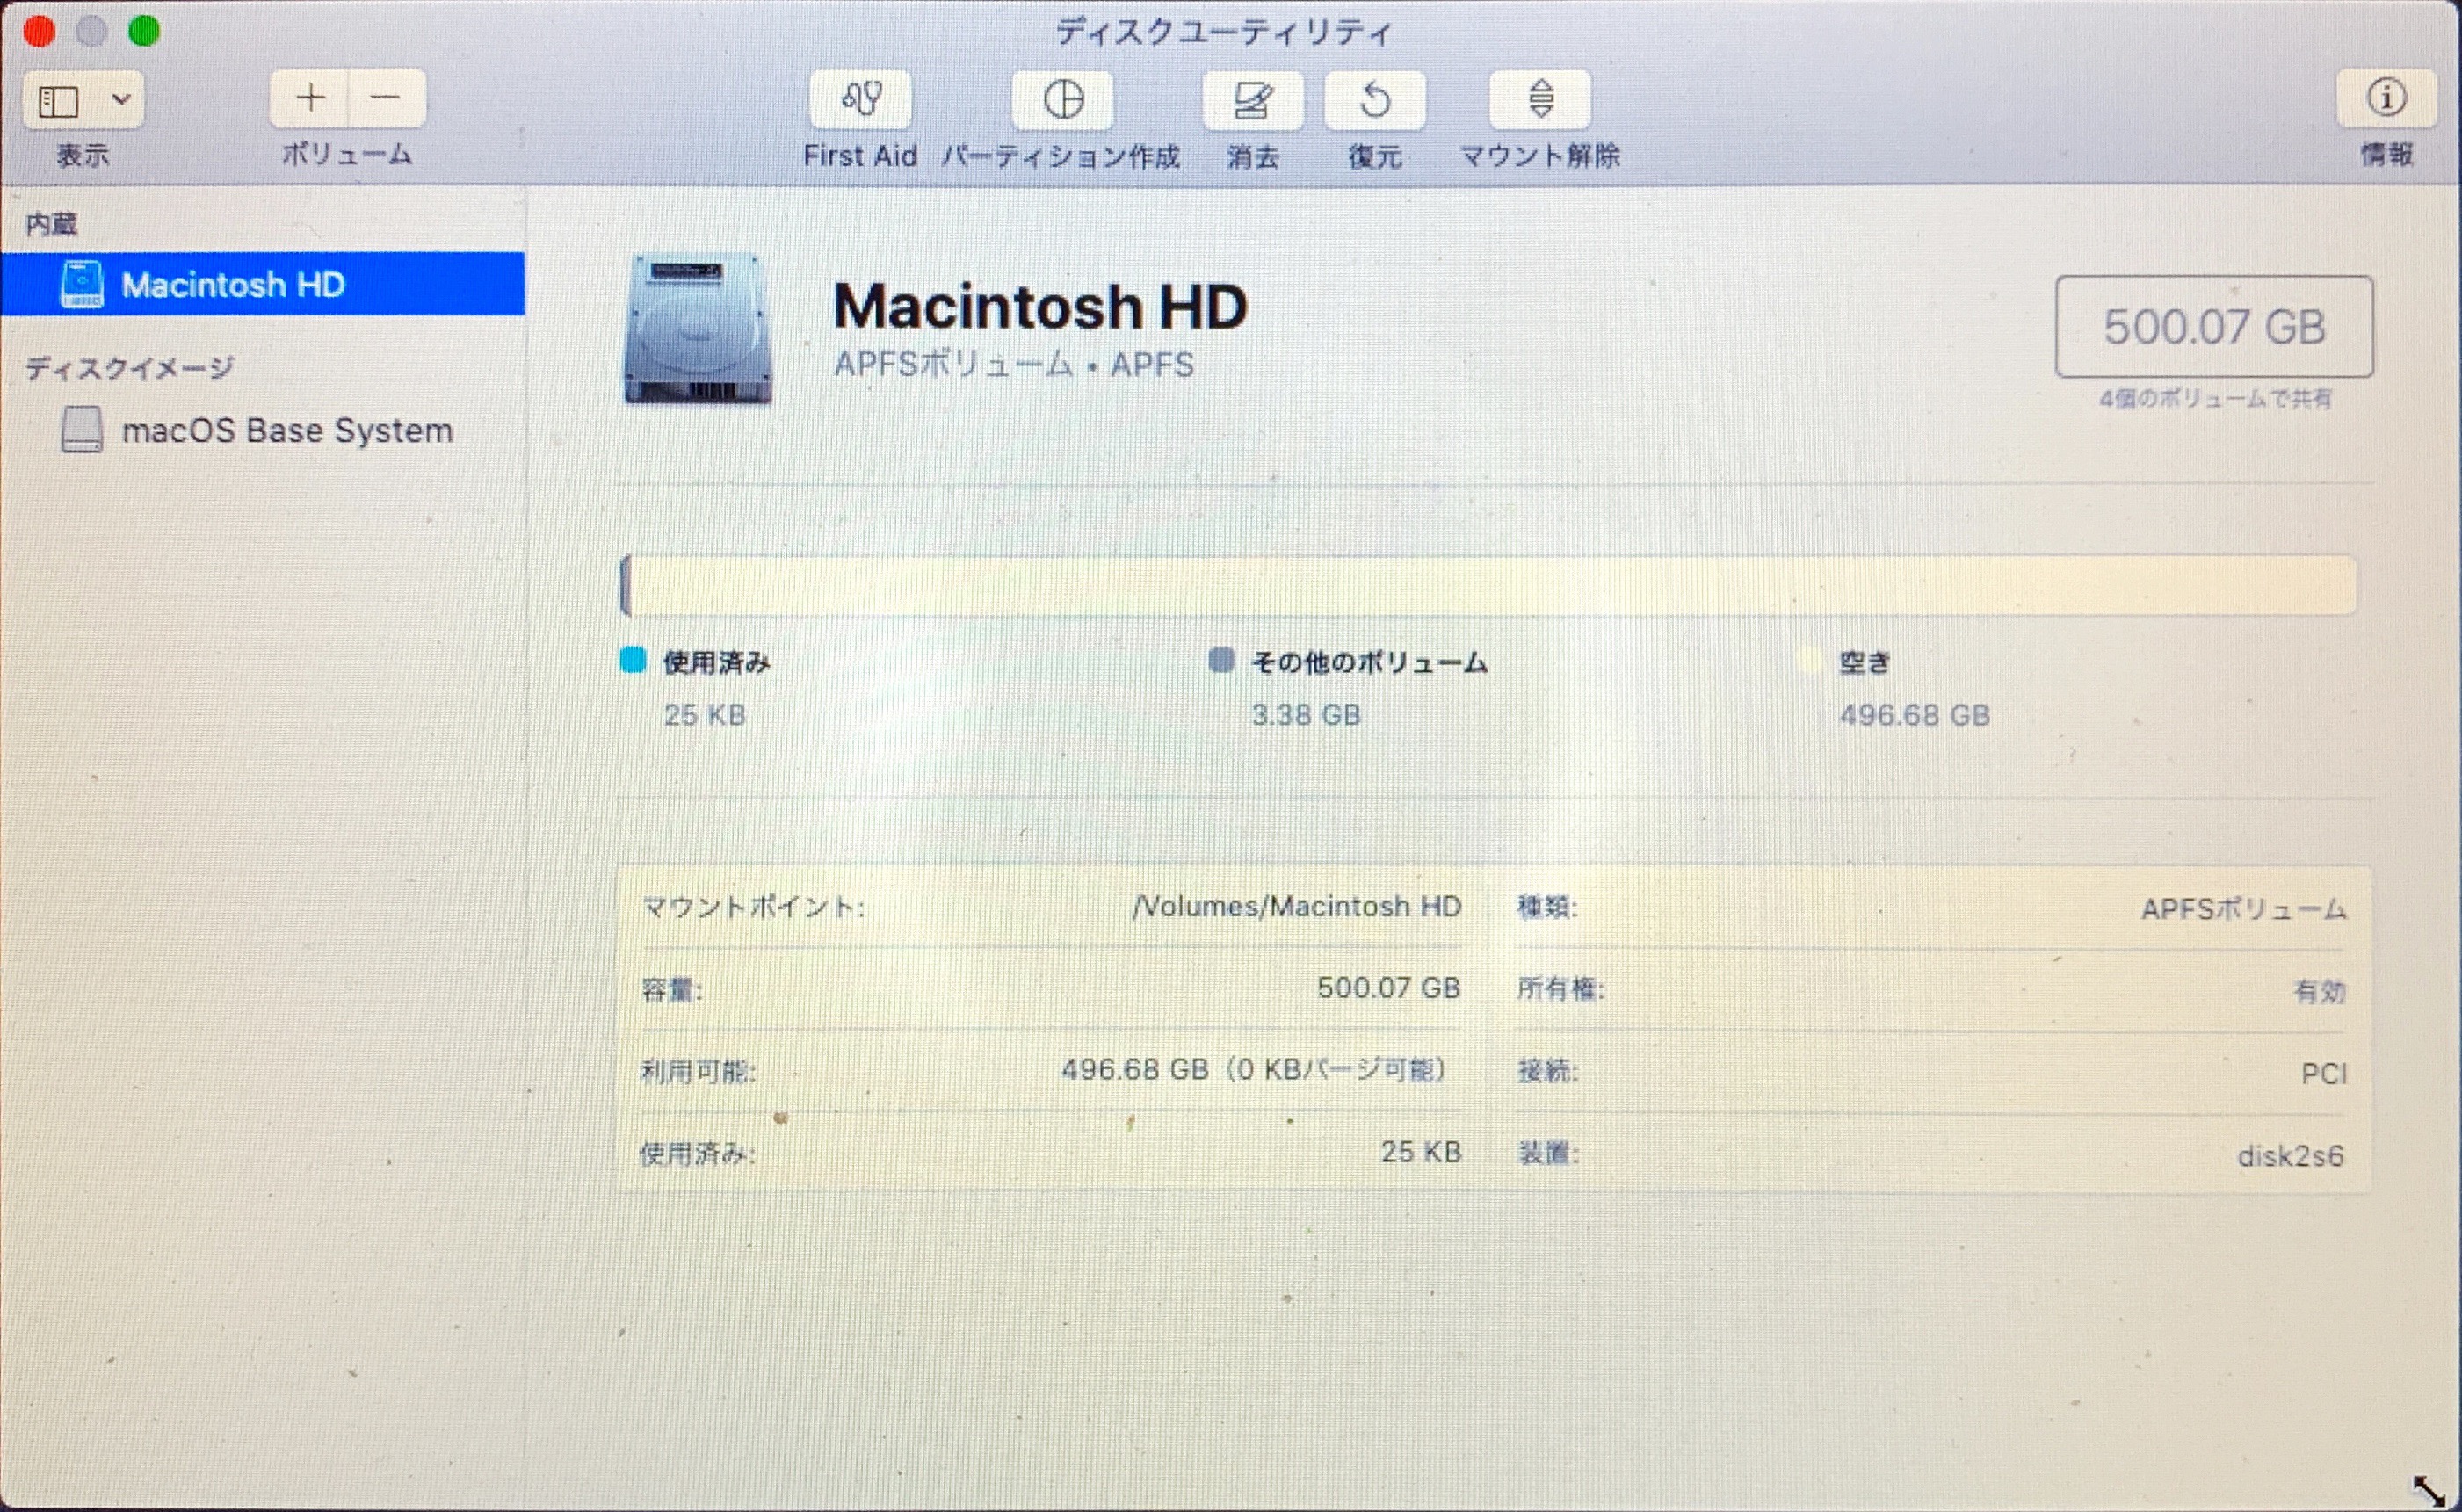The width and height of the screenshot is (2462, 1512).
Task: Click the その他のボリューム gray swatch
Action: [x=1221, y=660]
